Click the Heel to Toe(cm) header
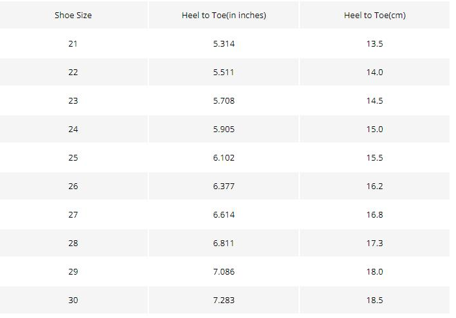This screenshot has height=318, width=456. pyautogui.click(x=374, y=15)
